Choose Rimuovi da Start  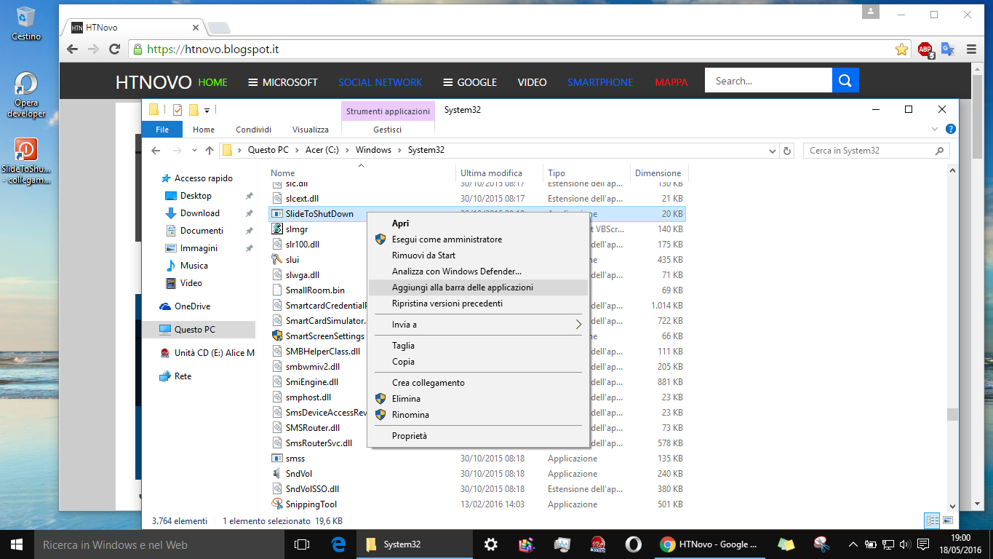478,255
